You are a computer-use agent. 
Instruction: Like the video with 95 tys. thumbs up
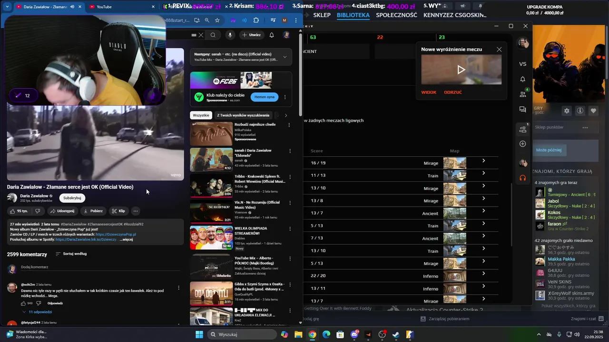coord(19,211)
